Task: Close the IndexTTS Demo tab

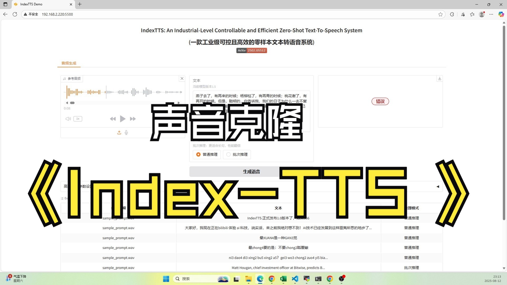Action: [71, 4]
